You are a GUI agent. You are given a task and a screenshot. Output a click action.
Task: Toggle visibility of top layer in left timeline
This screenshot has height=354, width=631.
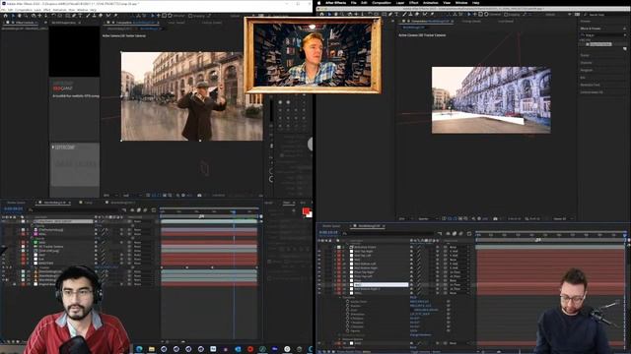4,221
